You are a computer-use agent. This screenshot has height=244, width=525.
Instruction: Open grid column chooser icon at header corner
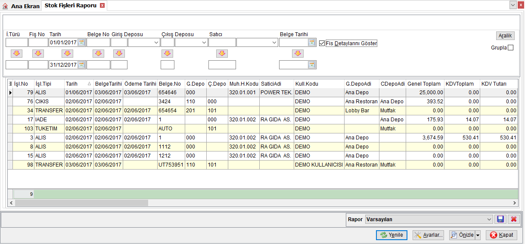(10, 83)
